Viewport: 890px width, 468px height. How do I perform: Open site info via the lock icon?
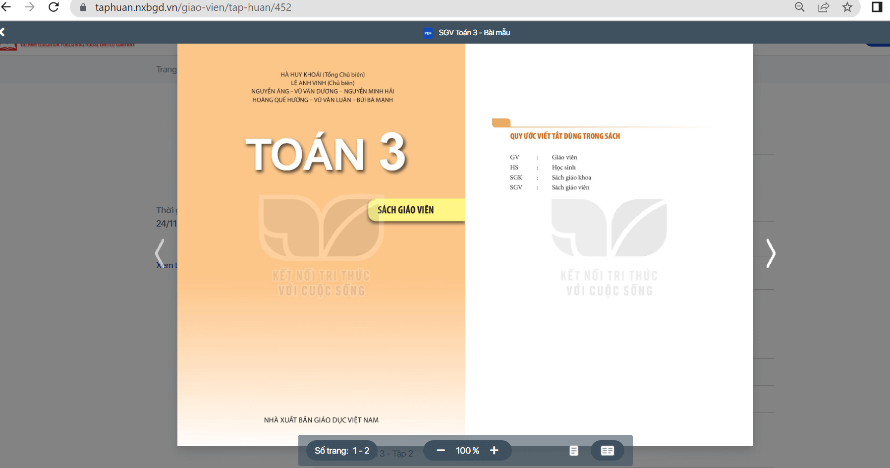coord(83,7)
